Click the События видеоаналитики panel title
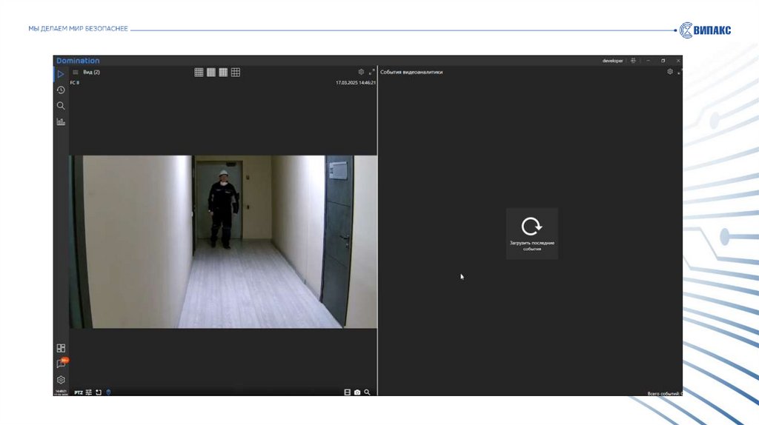This screenshot has height=425, width=759. coord(411,72)
